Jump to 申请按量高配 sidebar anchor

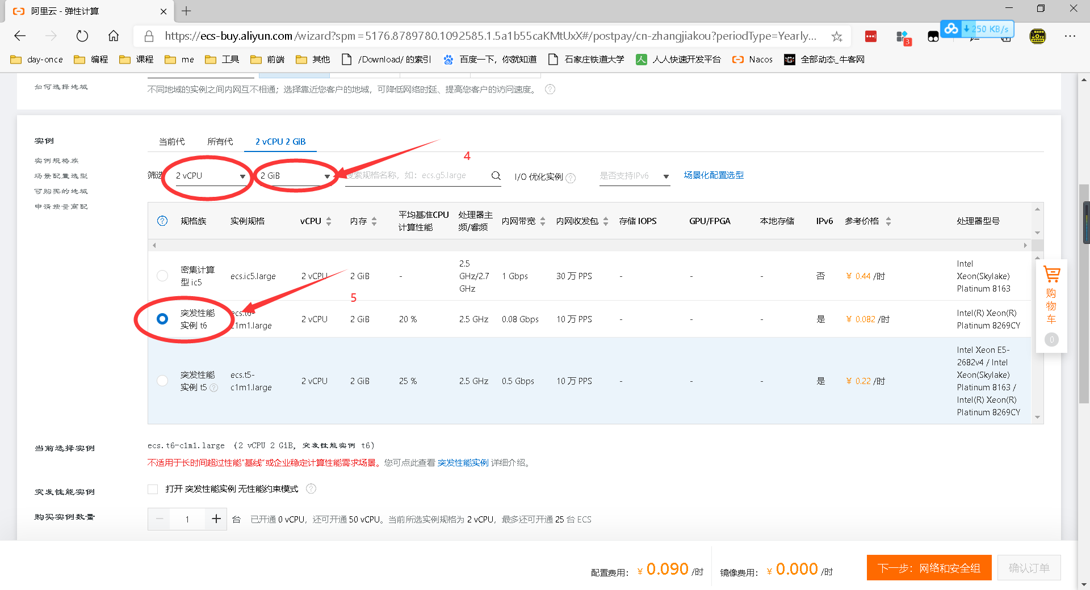pos(61,206)
